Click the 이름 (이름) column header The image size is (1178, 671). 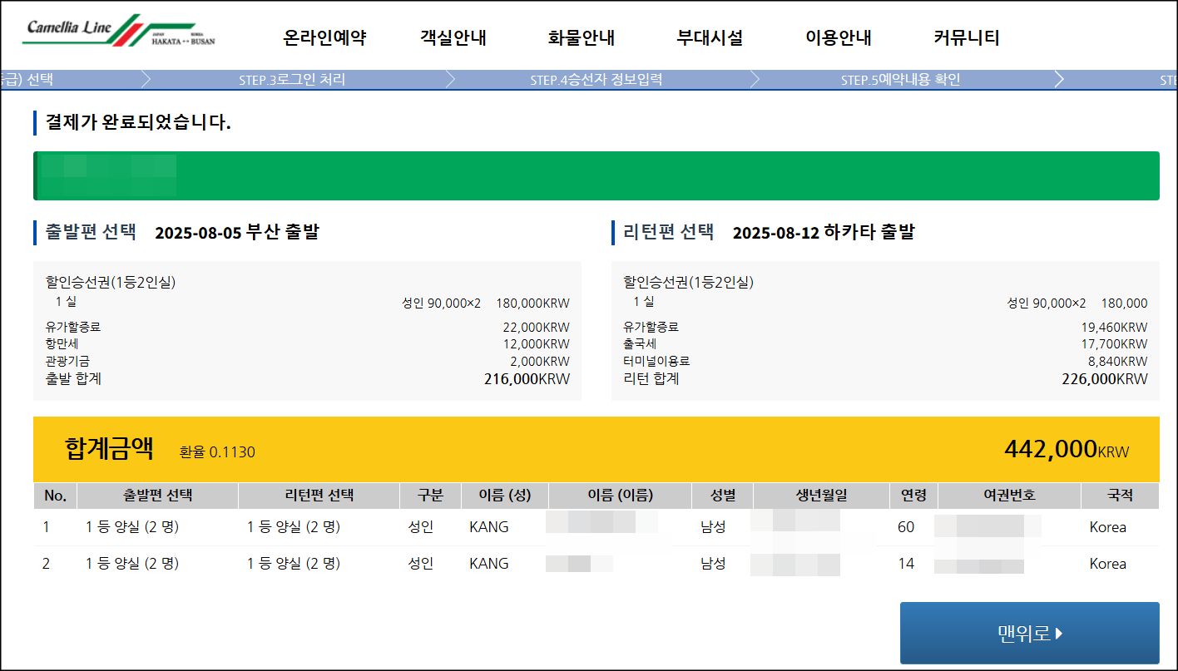click(621, 496)
